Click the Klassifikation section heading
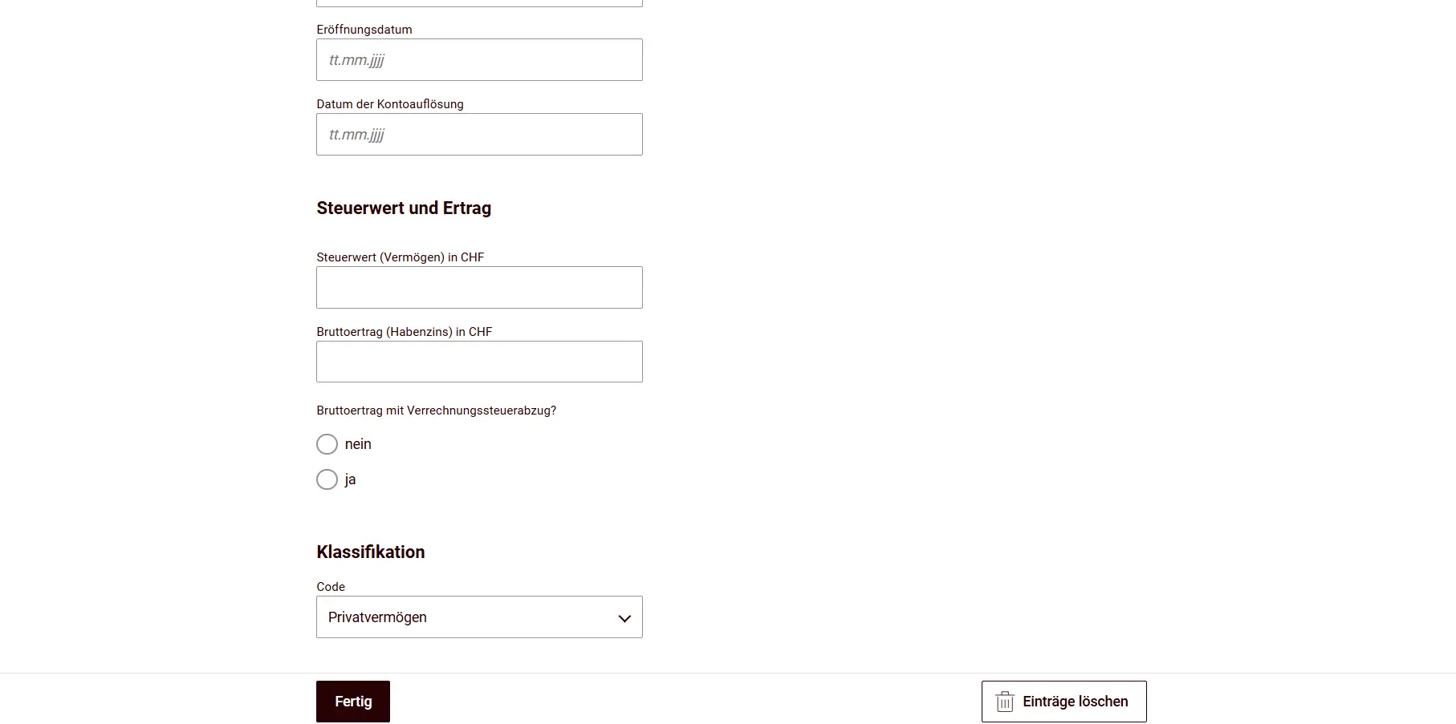The height and width of the screenshot is (724, 1456). coord(370,552)
